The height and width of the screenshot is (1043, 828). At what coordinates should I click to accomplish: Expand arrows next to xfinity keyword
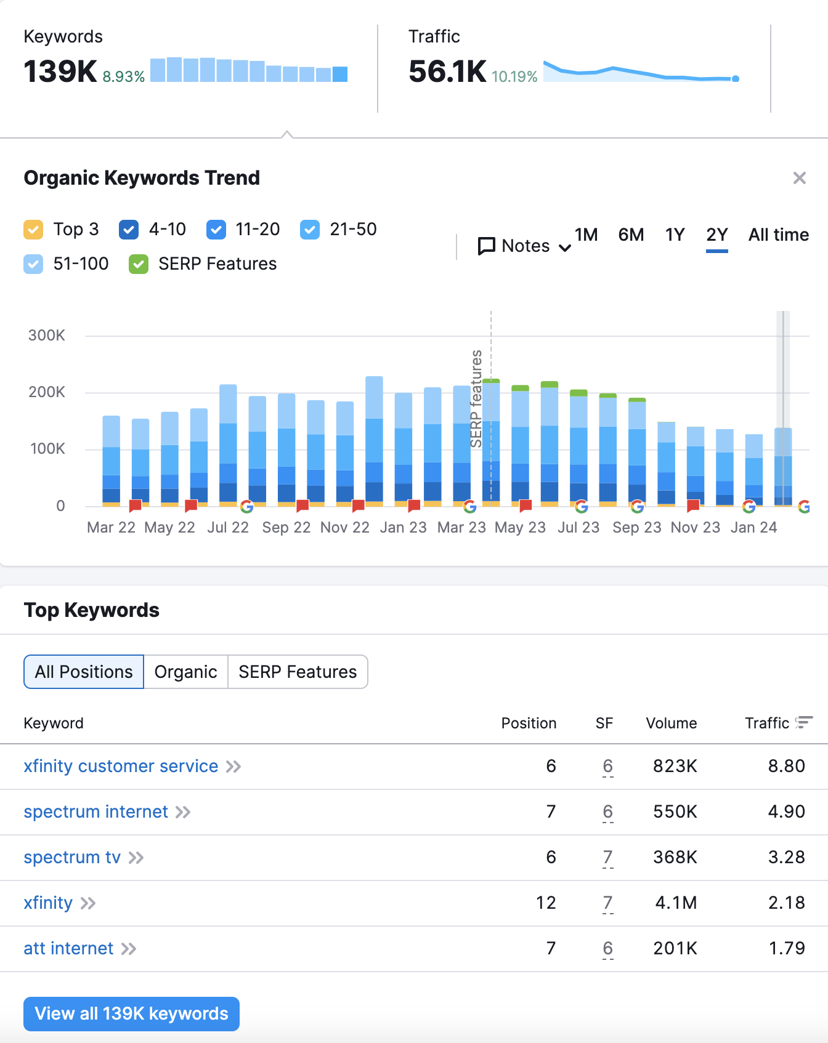tap(88, 903)
